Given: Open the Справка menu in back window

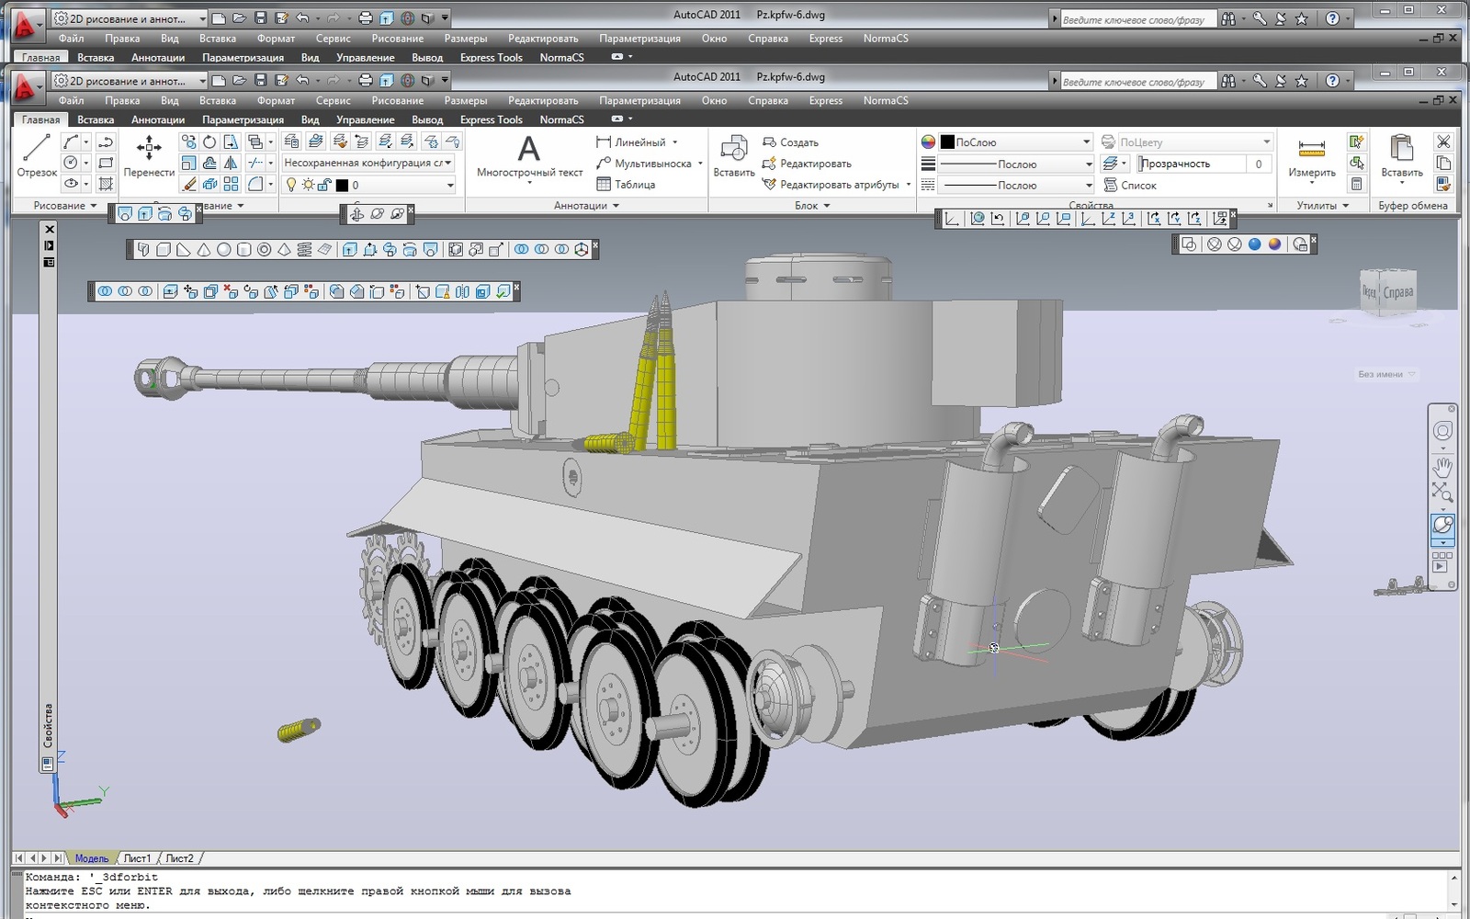Looking at the screenshot, I should [767, 39].
